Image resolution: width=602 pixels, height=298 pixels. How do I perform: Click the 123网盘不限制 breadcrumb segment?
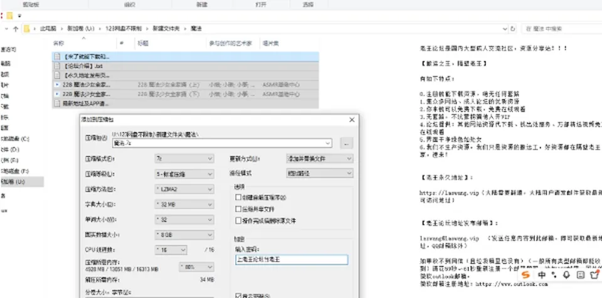[124, 29]
